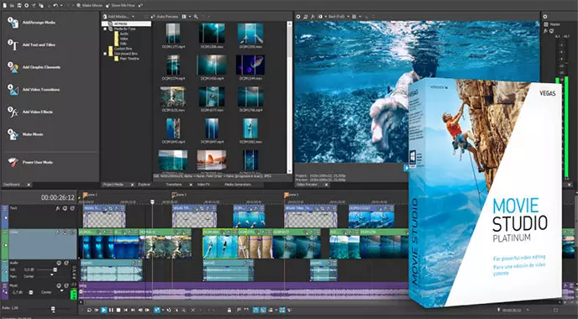Select the Audio bin in media tree

[x=123, y=34]
